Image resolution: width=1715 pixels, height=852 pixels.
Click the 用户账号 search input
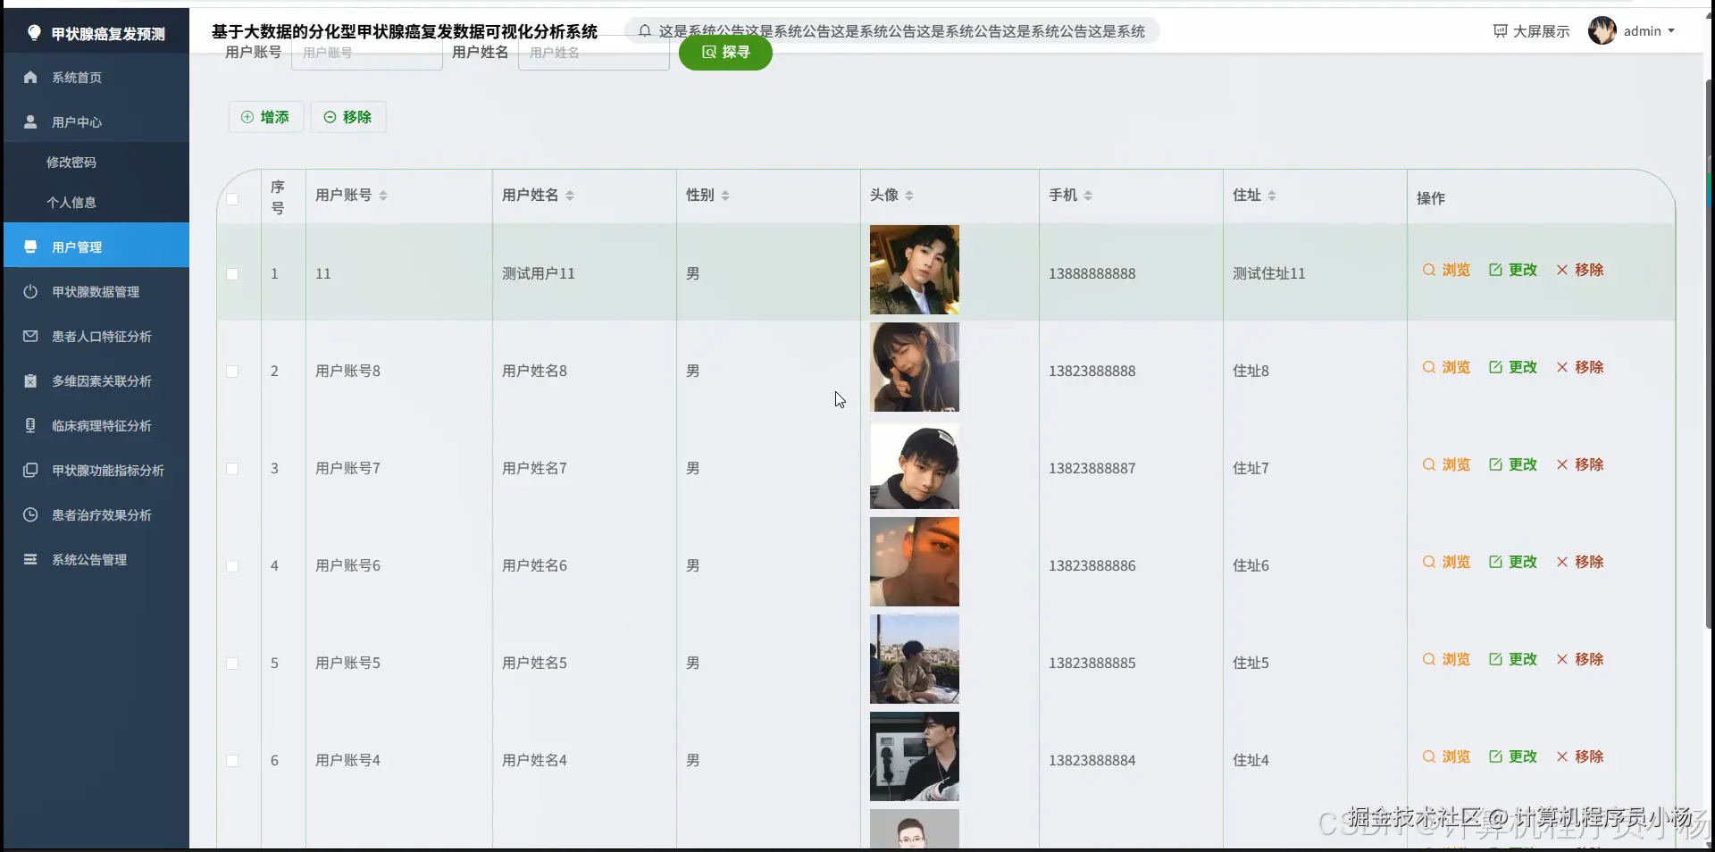coord(366,53)
